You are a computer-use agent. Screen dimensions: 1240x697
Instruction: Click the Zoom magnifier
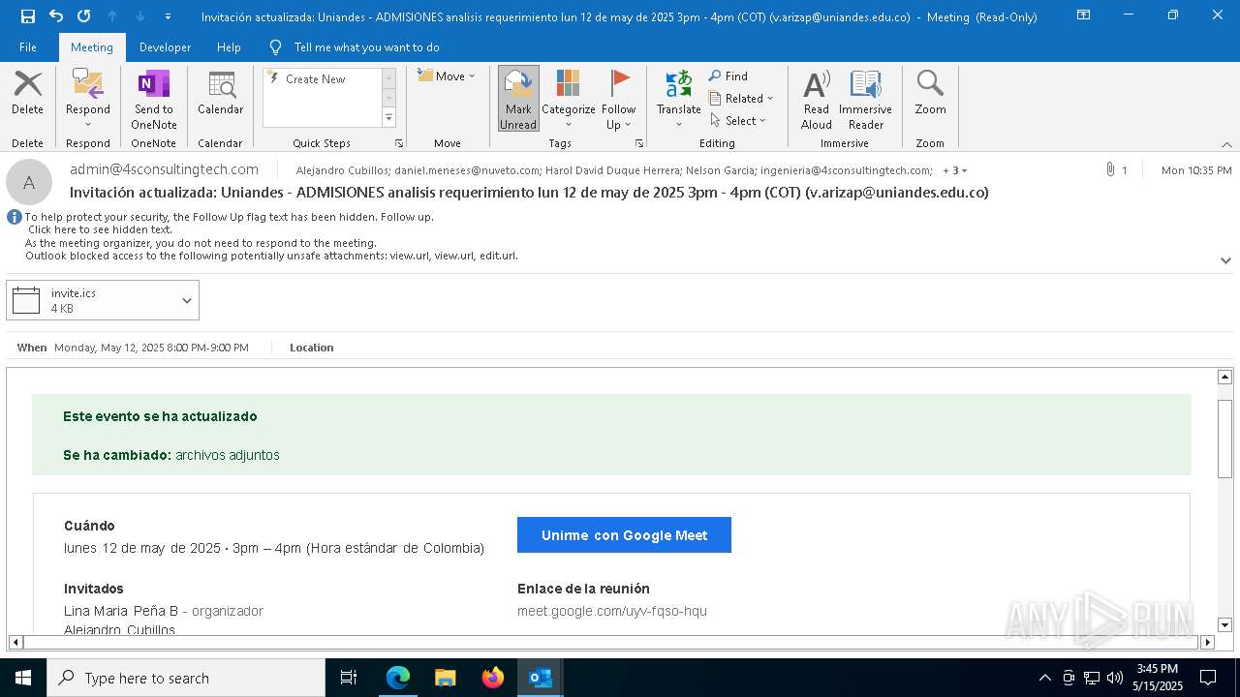click(x=930, y=94)
